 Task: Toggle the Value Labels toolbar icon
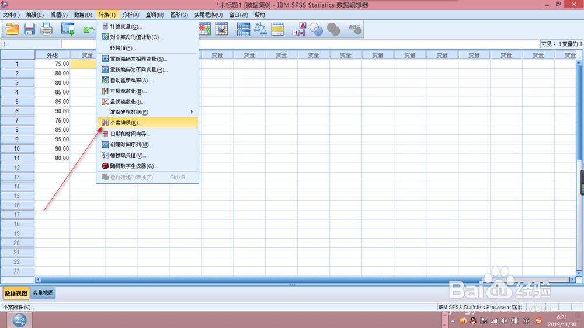point(299,29)
